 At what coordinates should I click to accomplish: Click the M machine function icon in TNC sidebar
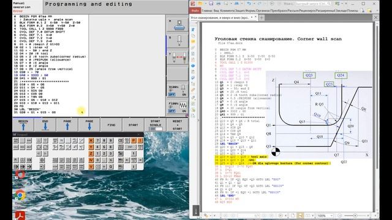(177, 24)
